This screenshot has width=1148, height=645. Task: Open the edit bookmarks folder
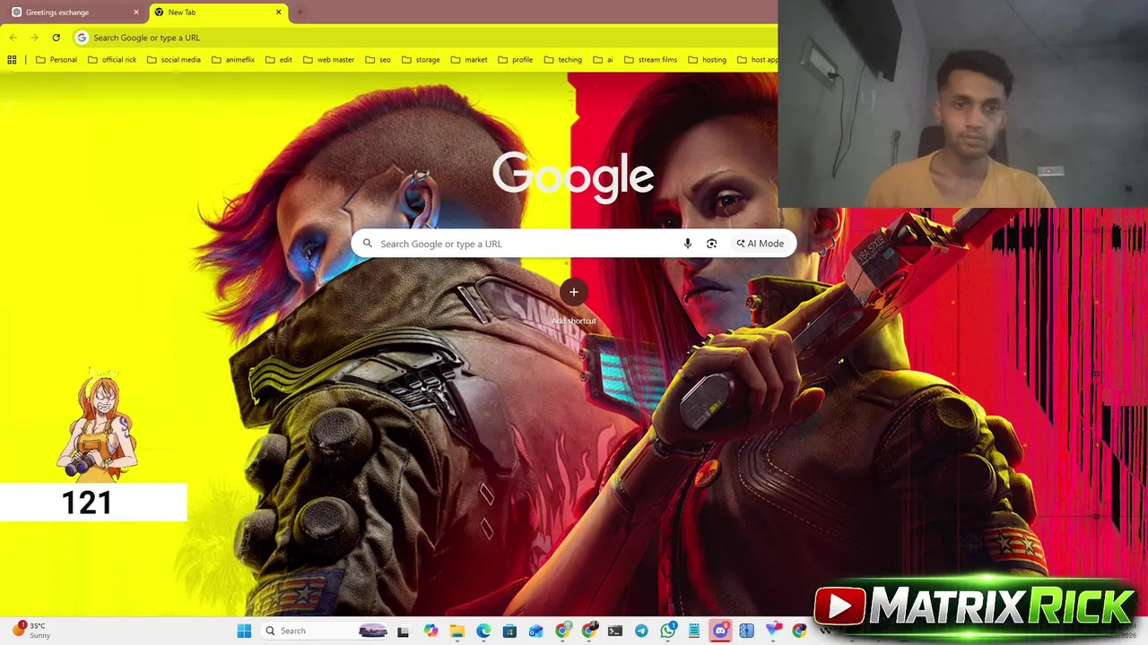(x=279, y=60)
